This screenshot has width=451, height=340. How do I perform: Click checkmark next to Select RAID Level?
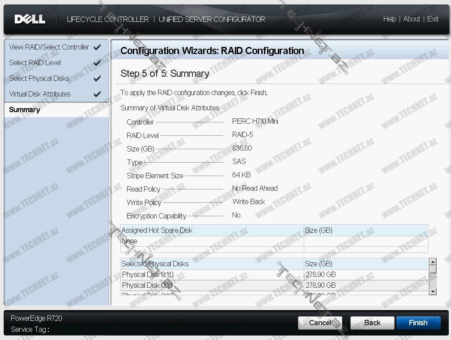click(x=97, y=63)
